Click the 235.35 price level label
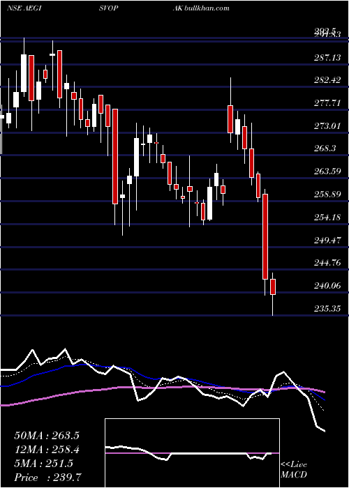 point(327,309)
